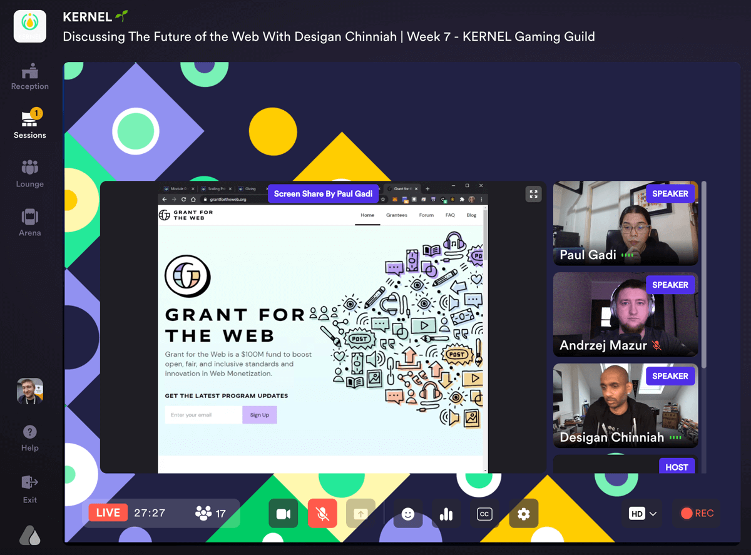Open the screen share control
This screenshot has height=555, width=751.
(360, 513)
